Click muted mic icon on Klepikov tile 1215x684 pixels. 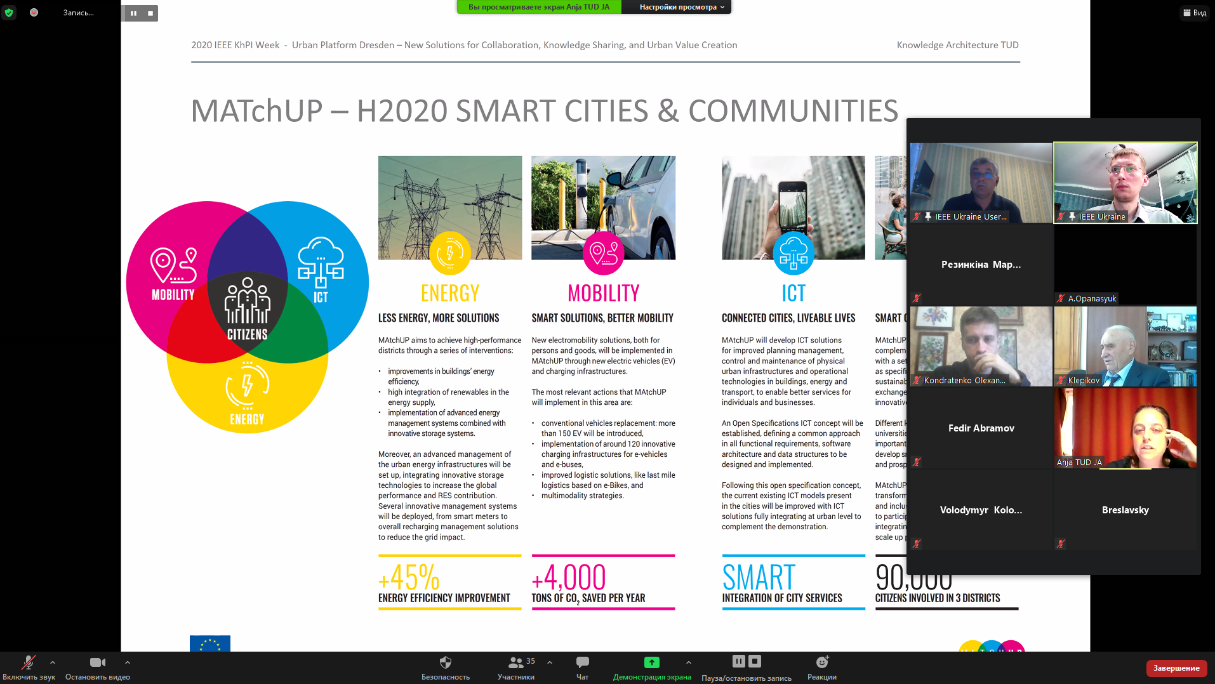(1061, 380)
